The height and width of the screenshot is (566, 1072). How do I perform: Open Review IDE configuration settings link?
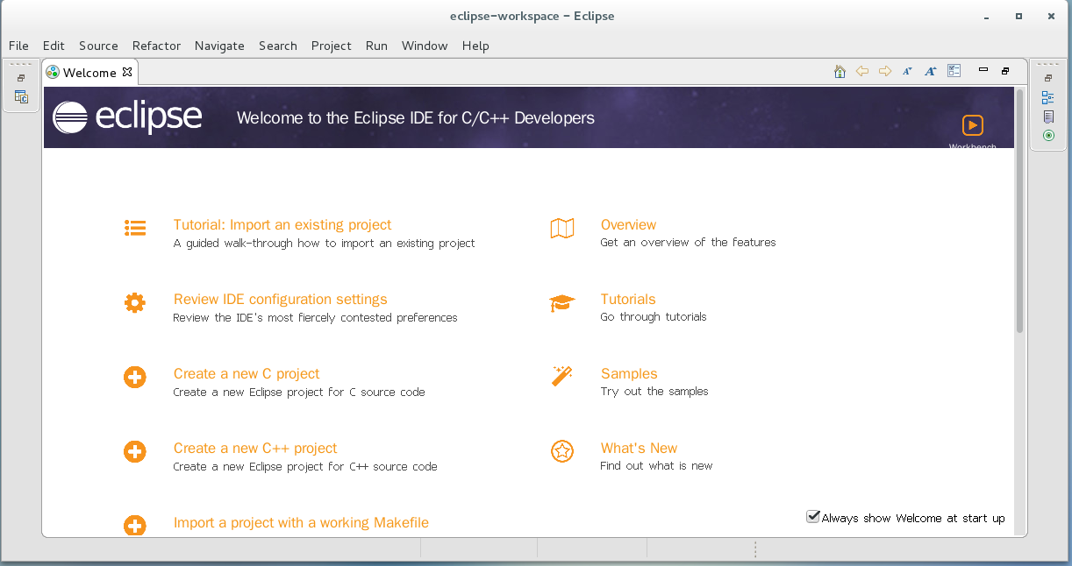[281, 300]
